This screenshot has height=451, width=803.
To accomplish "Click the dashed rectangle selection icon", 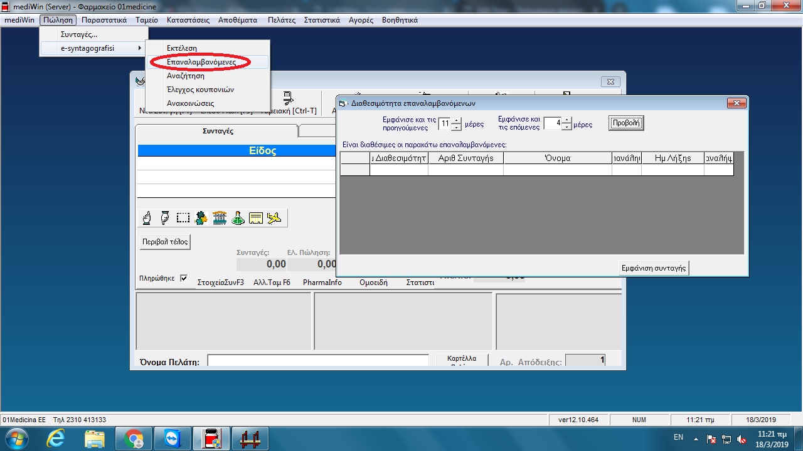I will (183, 218).
